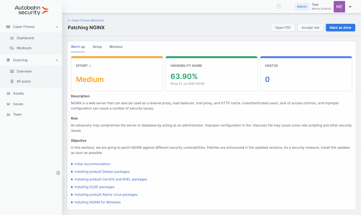Click the Team people icon
Image resolution: width=361 pixels, height=215 pixels.
9,114
